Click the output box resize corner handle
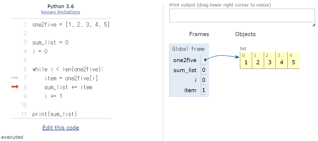 (x=314, y=25)
